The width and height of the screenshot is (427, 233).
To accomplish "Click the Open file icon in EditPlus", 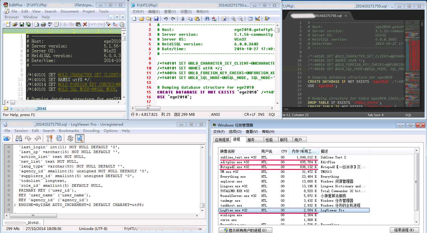I will tap(15, 24).
